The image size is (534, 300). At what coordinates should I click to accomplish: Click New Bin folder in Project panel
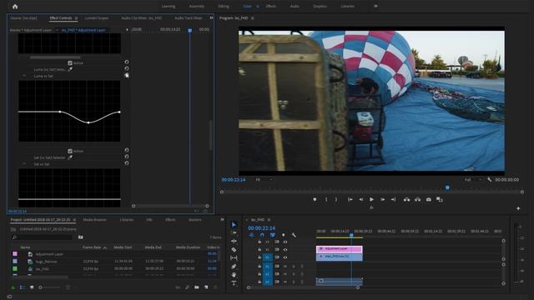(197, 287)
